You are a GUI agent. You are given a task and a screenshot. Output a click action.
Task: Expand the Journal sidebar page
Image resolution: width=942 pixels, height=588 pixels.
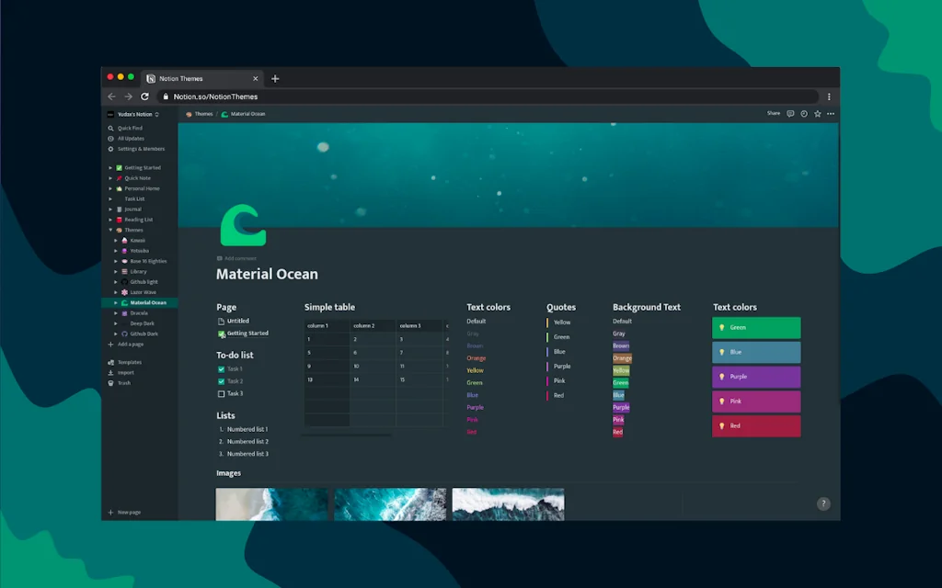110,209
